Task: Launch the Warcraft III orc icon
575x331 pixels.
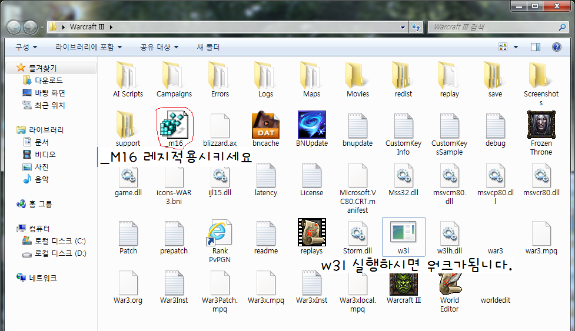Action: (x=404, y=283)
